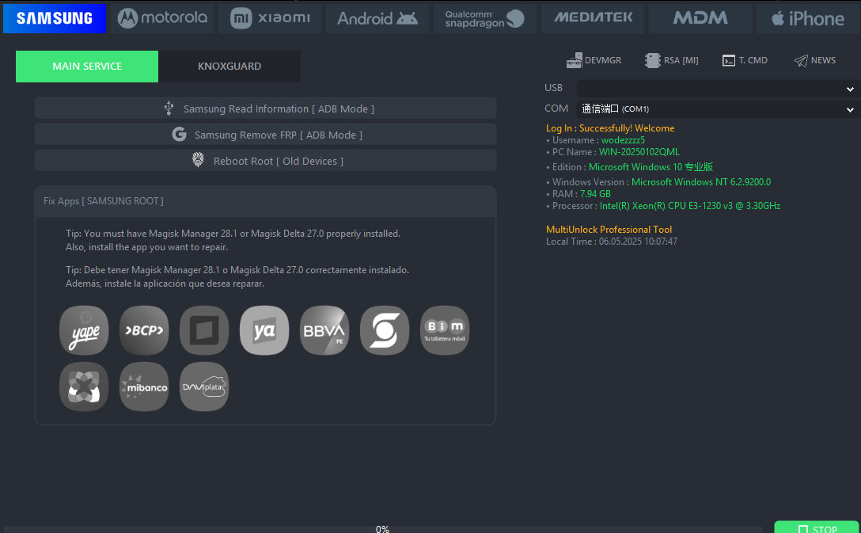Screen dimensions: 861x533
Task: Click the dark square app icon
Action: click(204, 330)
